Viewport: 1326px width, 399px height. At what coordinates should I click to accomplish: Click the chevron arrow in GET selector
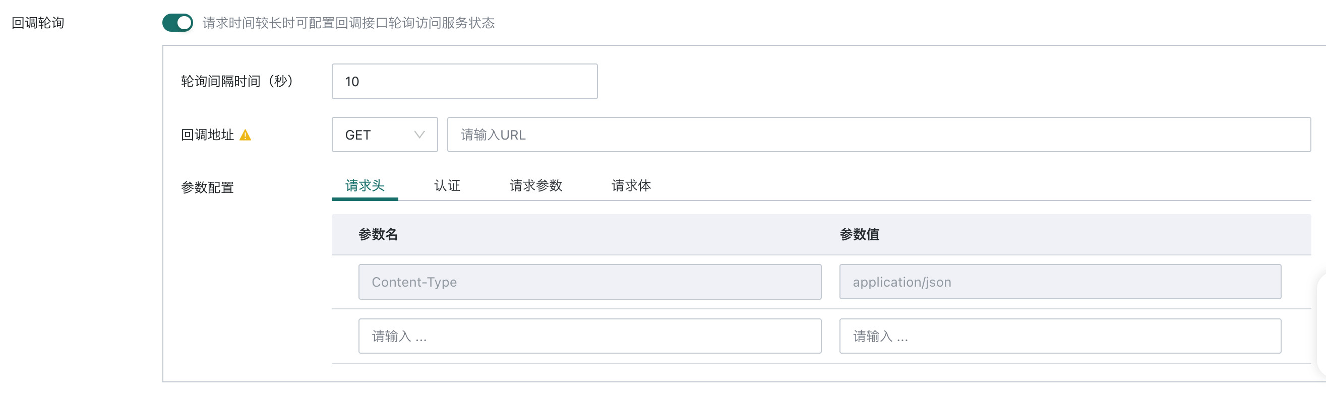(x=419, y=135)
